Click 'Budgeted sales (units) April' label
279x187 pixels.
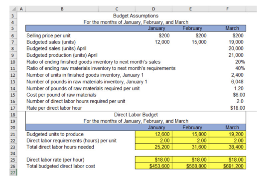click(56, 48)
